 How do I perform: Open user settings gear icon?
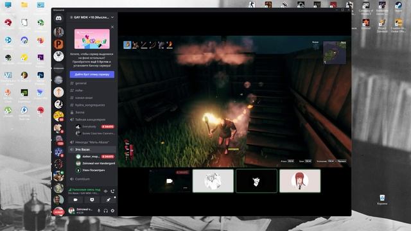113,210
